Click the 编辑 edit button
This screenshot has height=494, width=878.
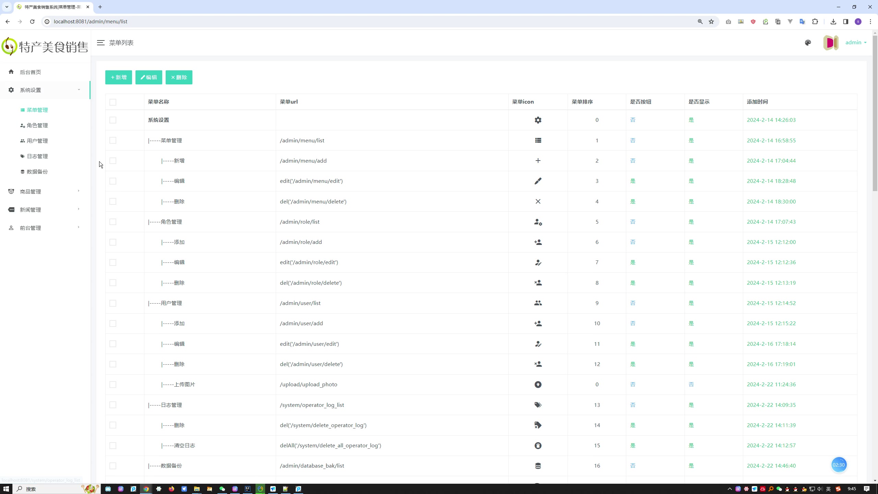point(149,77)
